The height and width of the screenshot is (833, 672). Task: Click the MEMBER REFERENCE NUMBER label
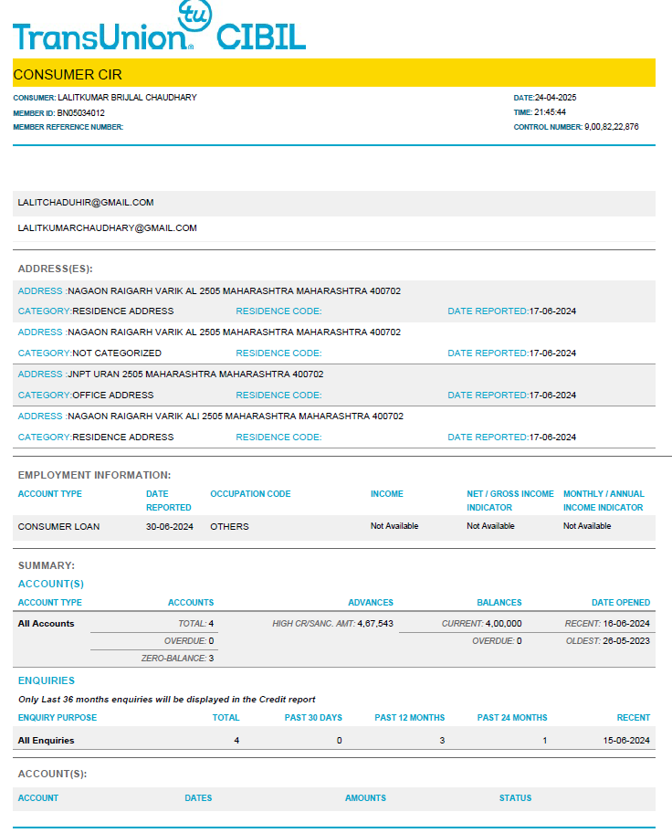click(68, 127)
